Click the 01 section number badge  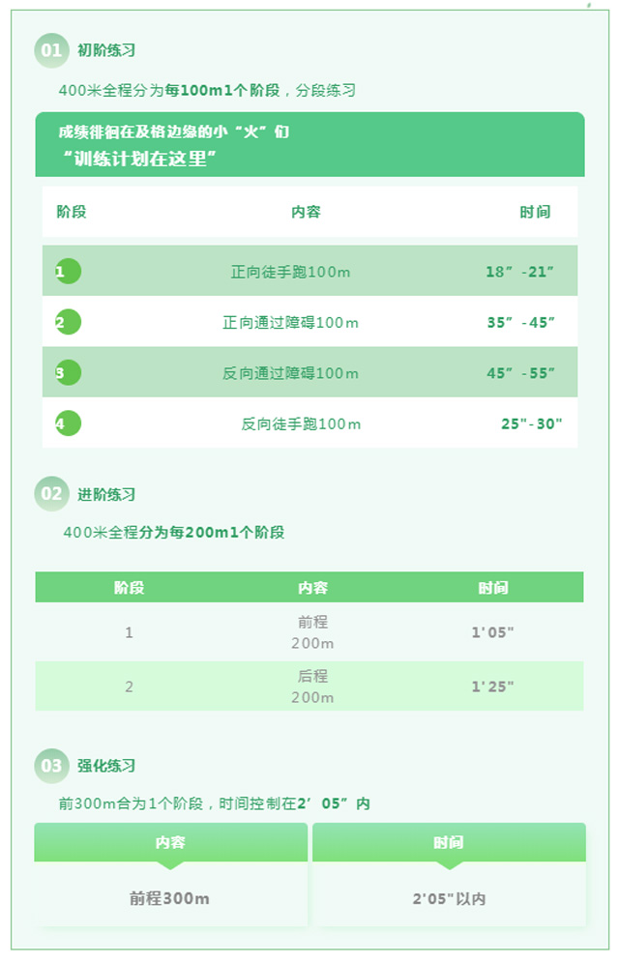tap(51, 50)
